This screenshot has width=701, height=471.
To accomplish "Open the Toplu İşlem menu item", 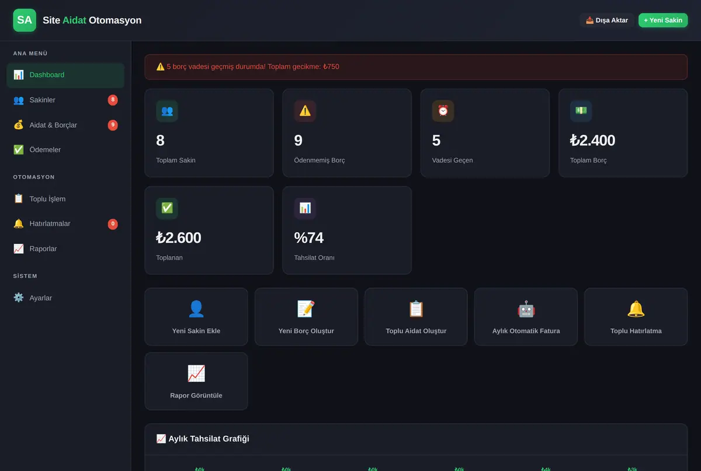I will click(65, 199).
